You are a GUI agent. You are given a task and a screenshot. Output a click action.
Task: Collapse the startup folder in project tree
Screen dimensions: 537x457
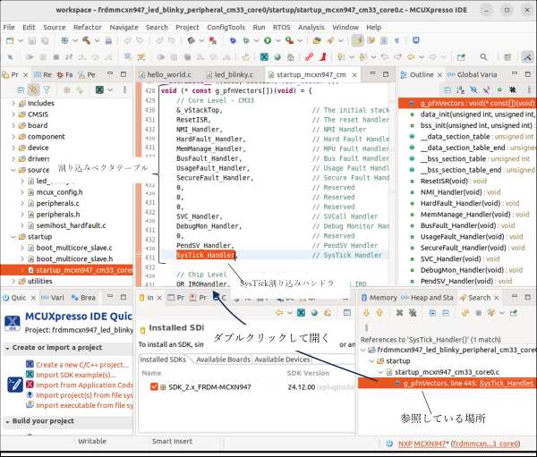point(13,237)
